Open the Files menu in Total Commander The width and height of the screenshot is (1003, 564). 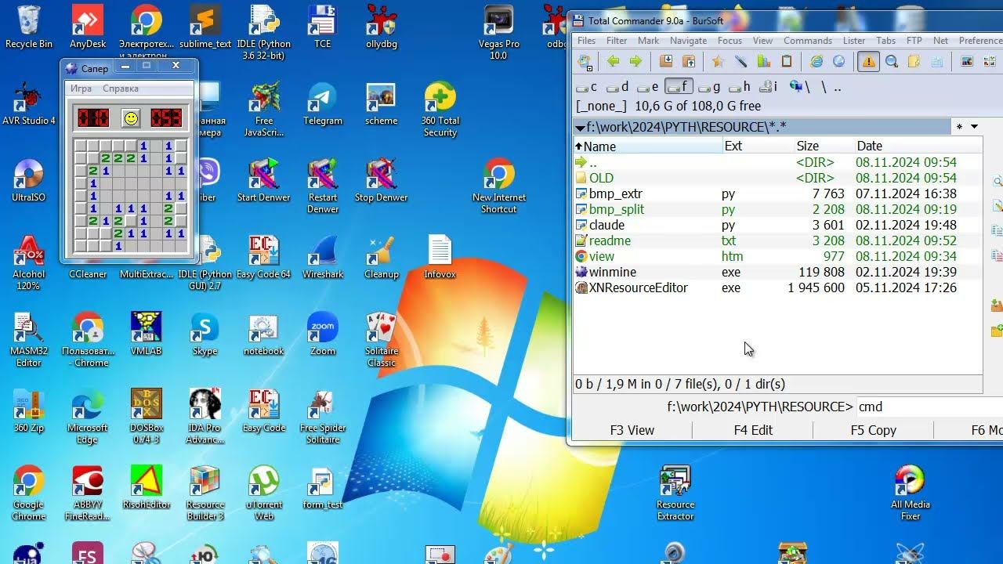(x=586, y=41)
